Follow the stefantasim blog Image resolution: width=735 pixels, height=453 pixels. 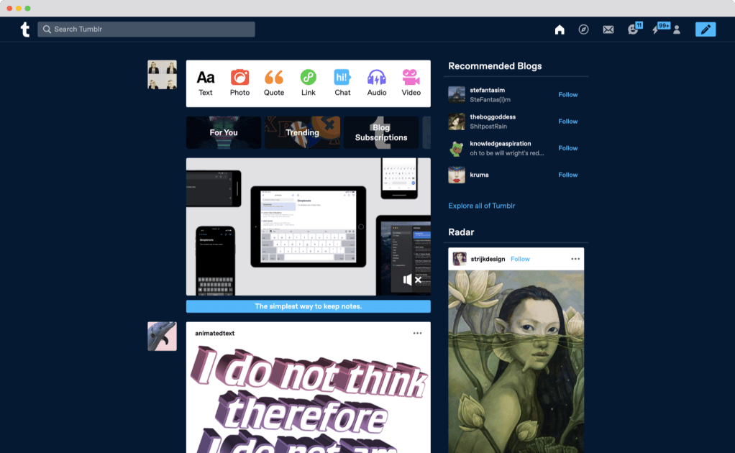pyautogui.click(x=567, y=95)
